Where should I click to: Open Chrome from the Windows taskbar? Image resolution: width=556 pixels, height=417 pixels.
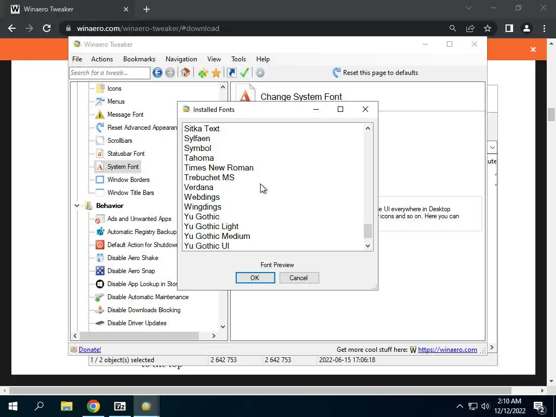coord(93,406)
